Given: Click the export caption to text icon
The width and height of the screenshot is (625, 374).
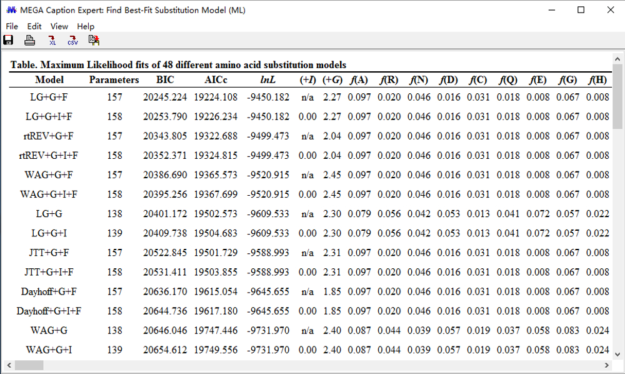Looking at the screenshot, I should (94, 41).
